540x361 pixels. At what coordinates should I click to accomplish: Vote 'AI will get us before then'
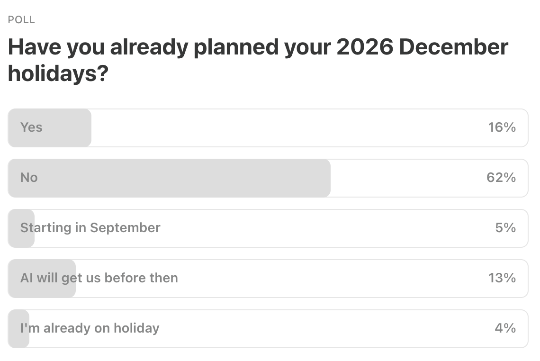point(268,279)
